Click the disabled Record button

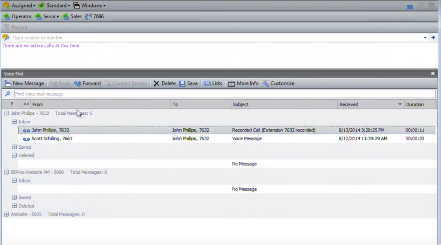(16, 27)
